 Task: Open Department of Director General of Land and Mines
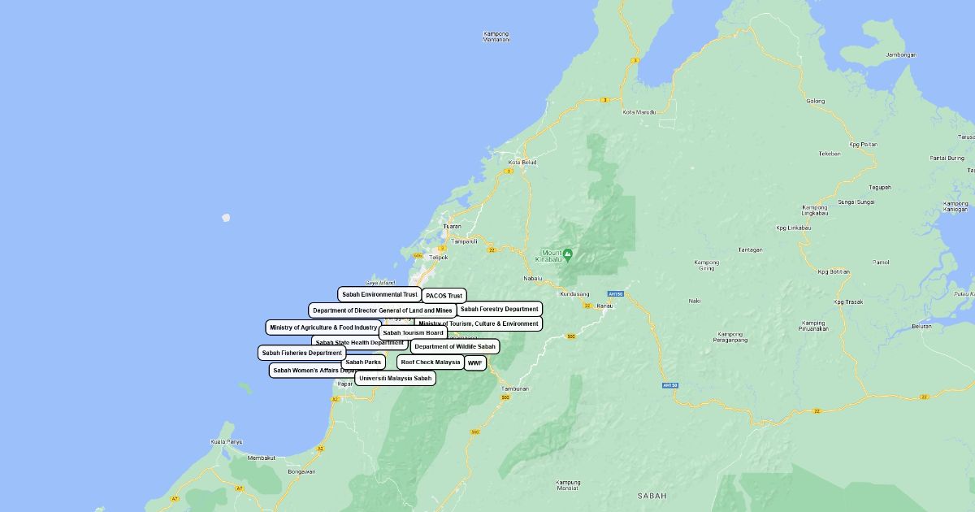382,310
